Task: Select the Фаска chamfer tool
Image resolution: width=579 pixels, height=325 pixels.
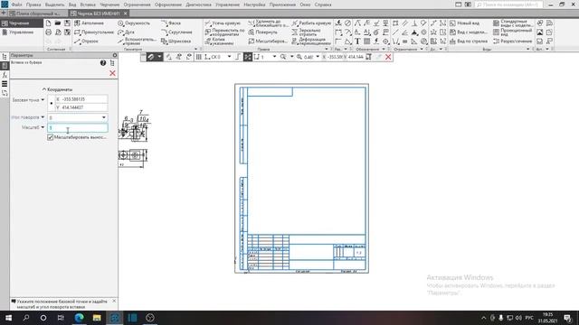Action: click(171, 23)
